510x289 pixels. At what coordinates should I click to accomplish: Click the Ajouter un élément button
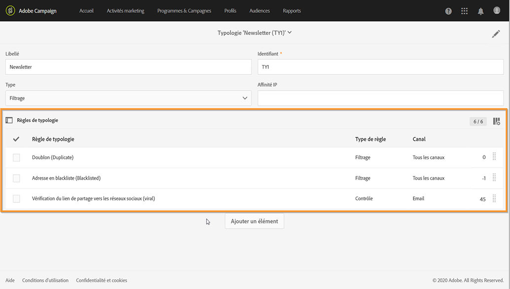[x=255, y=222]
